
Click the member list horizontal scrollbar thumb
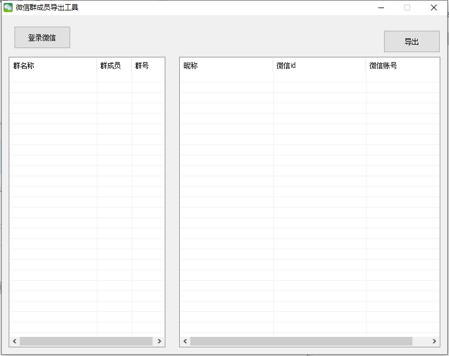click(x=301, y=341)
